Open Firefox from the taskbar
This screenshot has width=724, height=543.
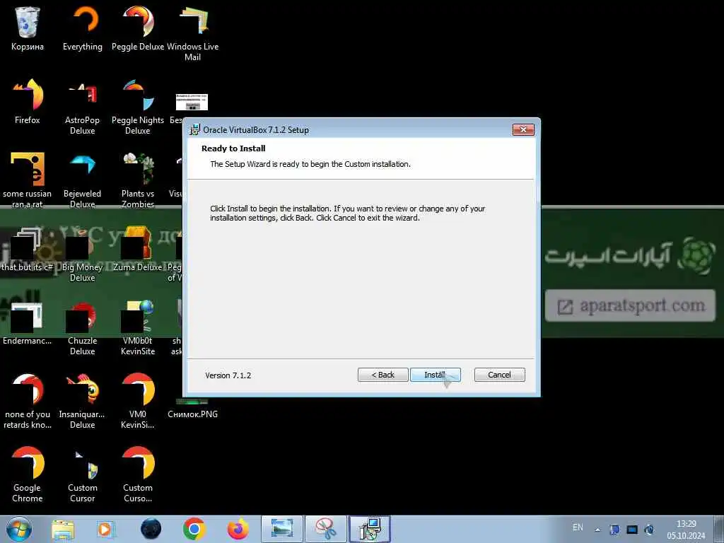(238, 529)
